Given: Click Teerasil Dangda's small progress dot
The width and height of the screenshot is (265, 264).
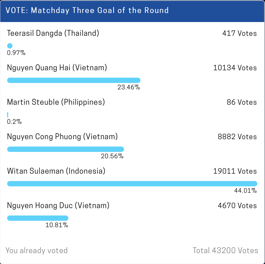Looking at the screenshot, I should pos(10,46).
